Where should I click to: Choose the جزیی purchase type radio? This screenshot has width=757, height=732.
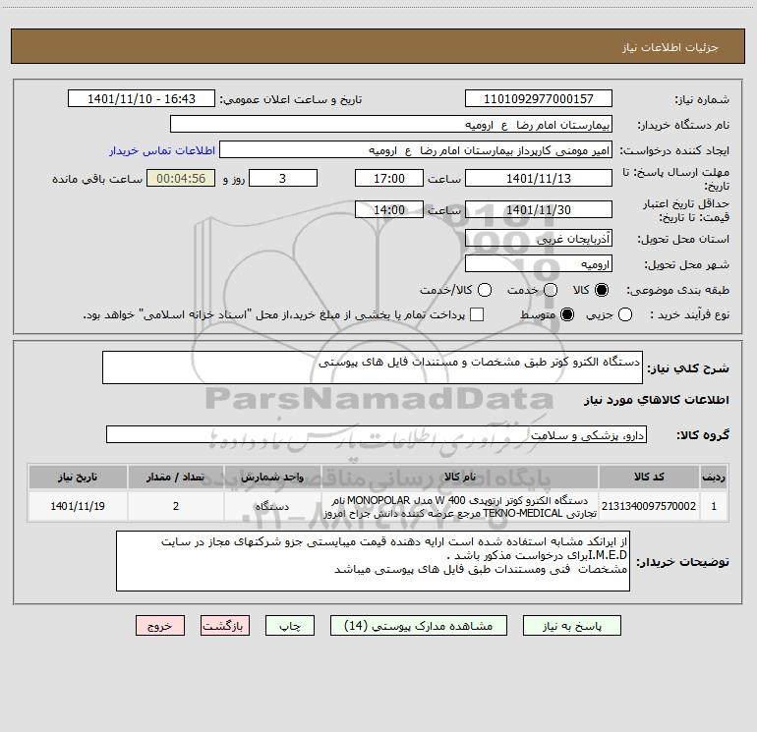tap(625, 315)
